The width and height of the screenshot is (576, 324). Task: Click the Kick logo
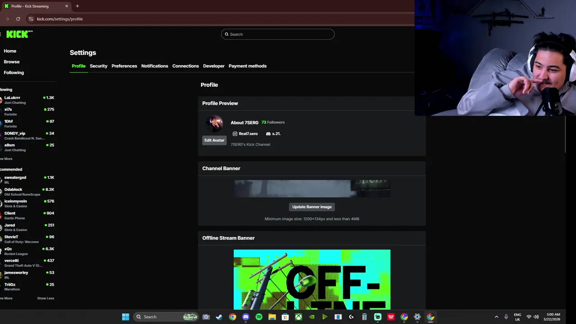(x=19, y=34)
